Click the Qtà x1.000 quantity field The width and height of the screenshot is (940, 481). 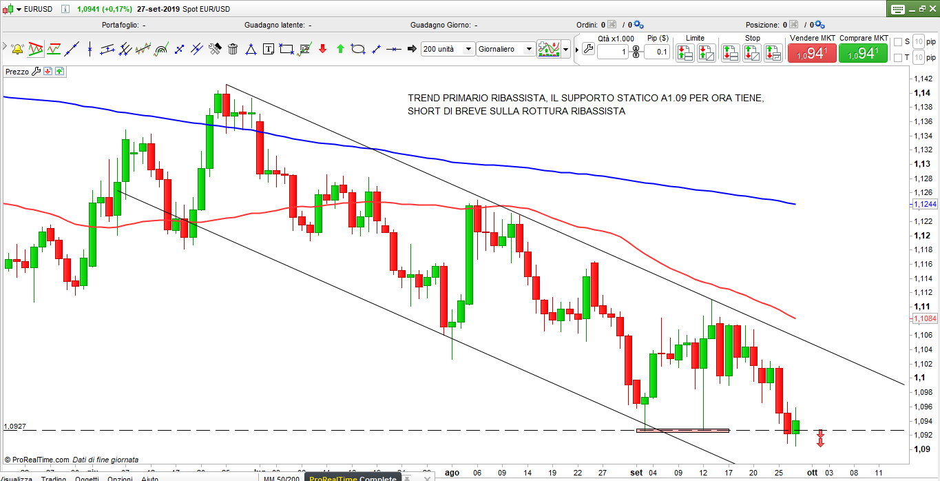point(612,52)
